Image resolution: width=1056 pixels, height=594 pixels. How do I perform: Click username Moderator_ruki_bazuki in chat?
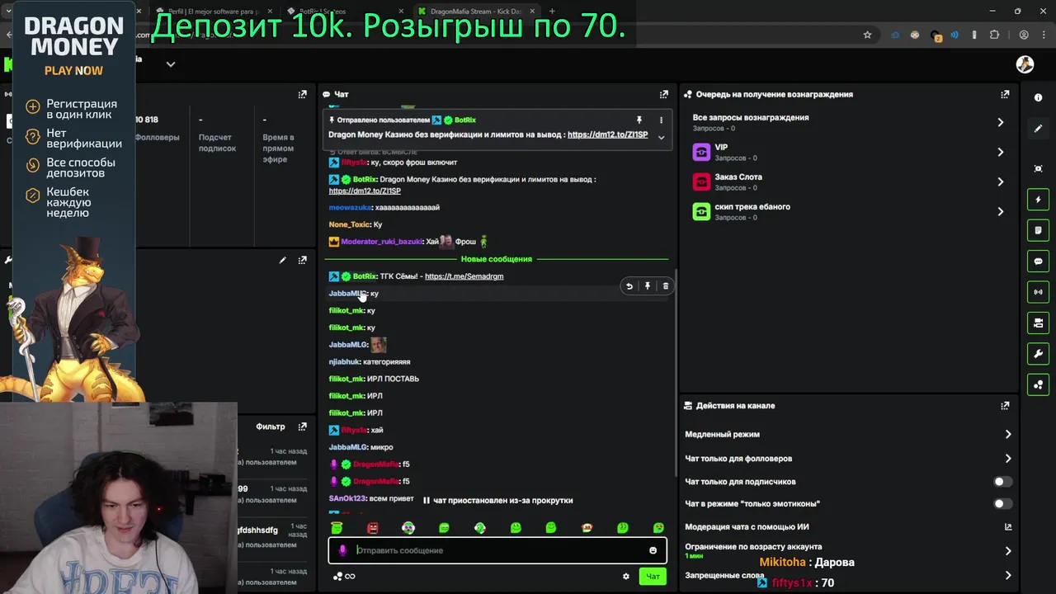tap(381, 242)
